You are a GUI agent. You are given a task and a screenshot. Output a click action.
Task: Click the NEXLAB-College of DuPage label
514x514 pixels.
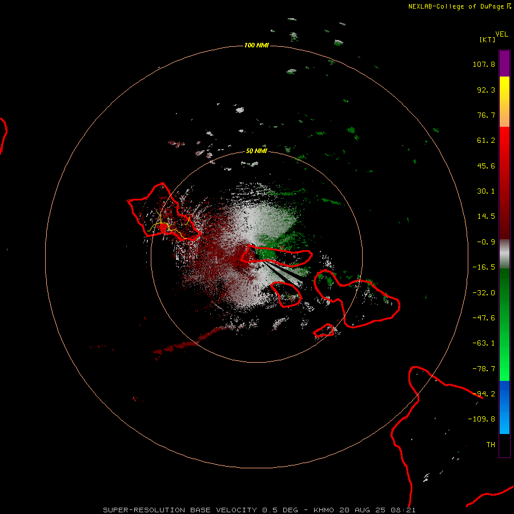tap(457, 6)
